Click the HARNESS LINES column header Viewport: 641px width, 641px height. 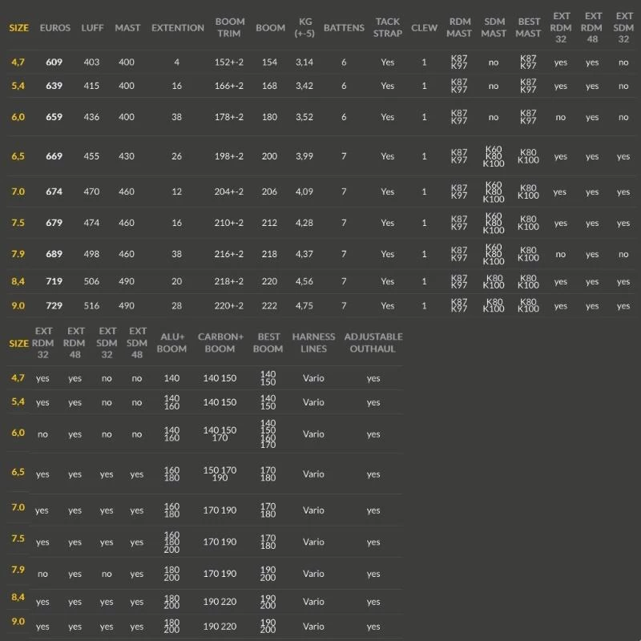point(313,343)
